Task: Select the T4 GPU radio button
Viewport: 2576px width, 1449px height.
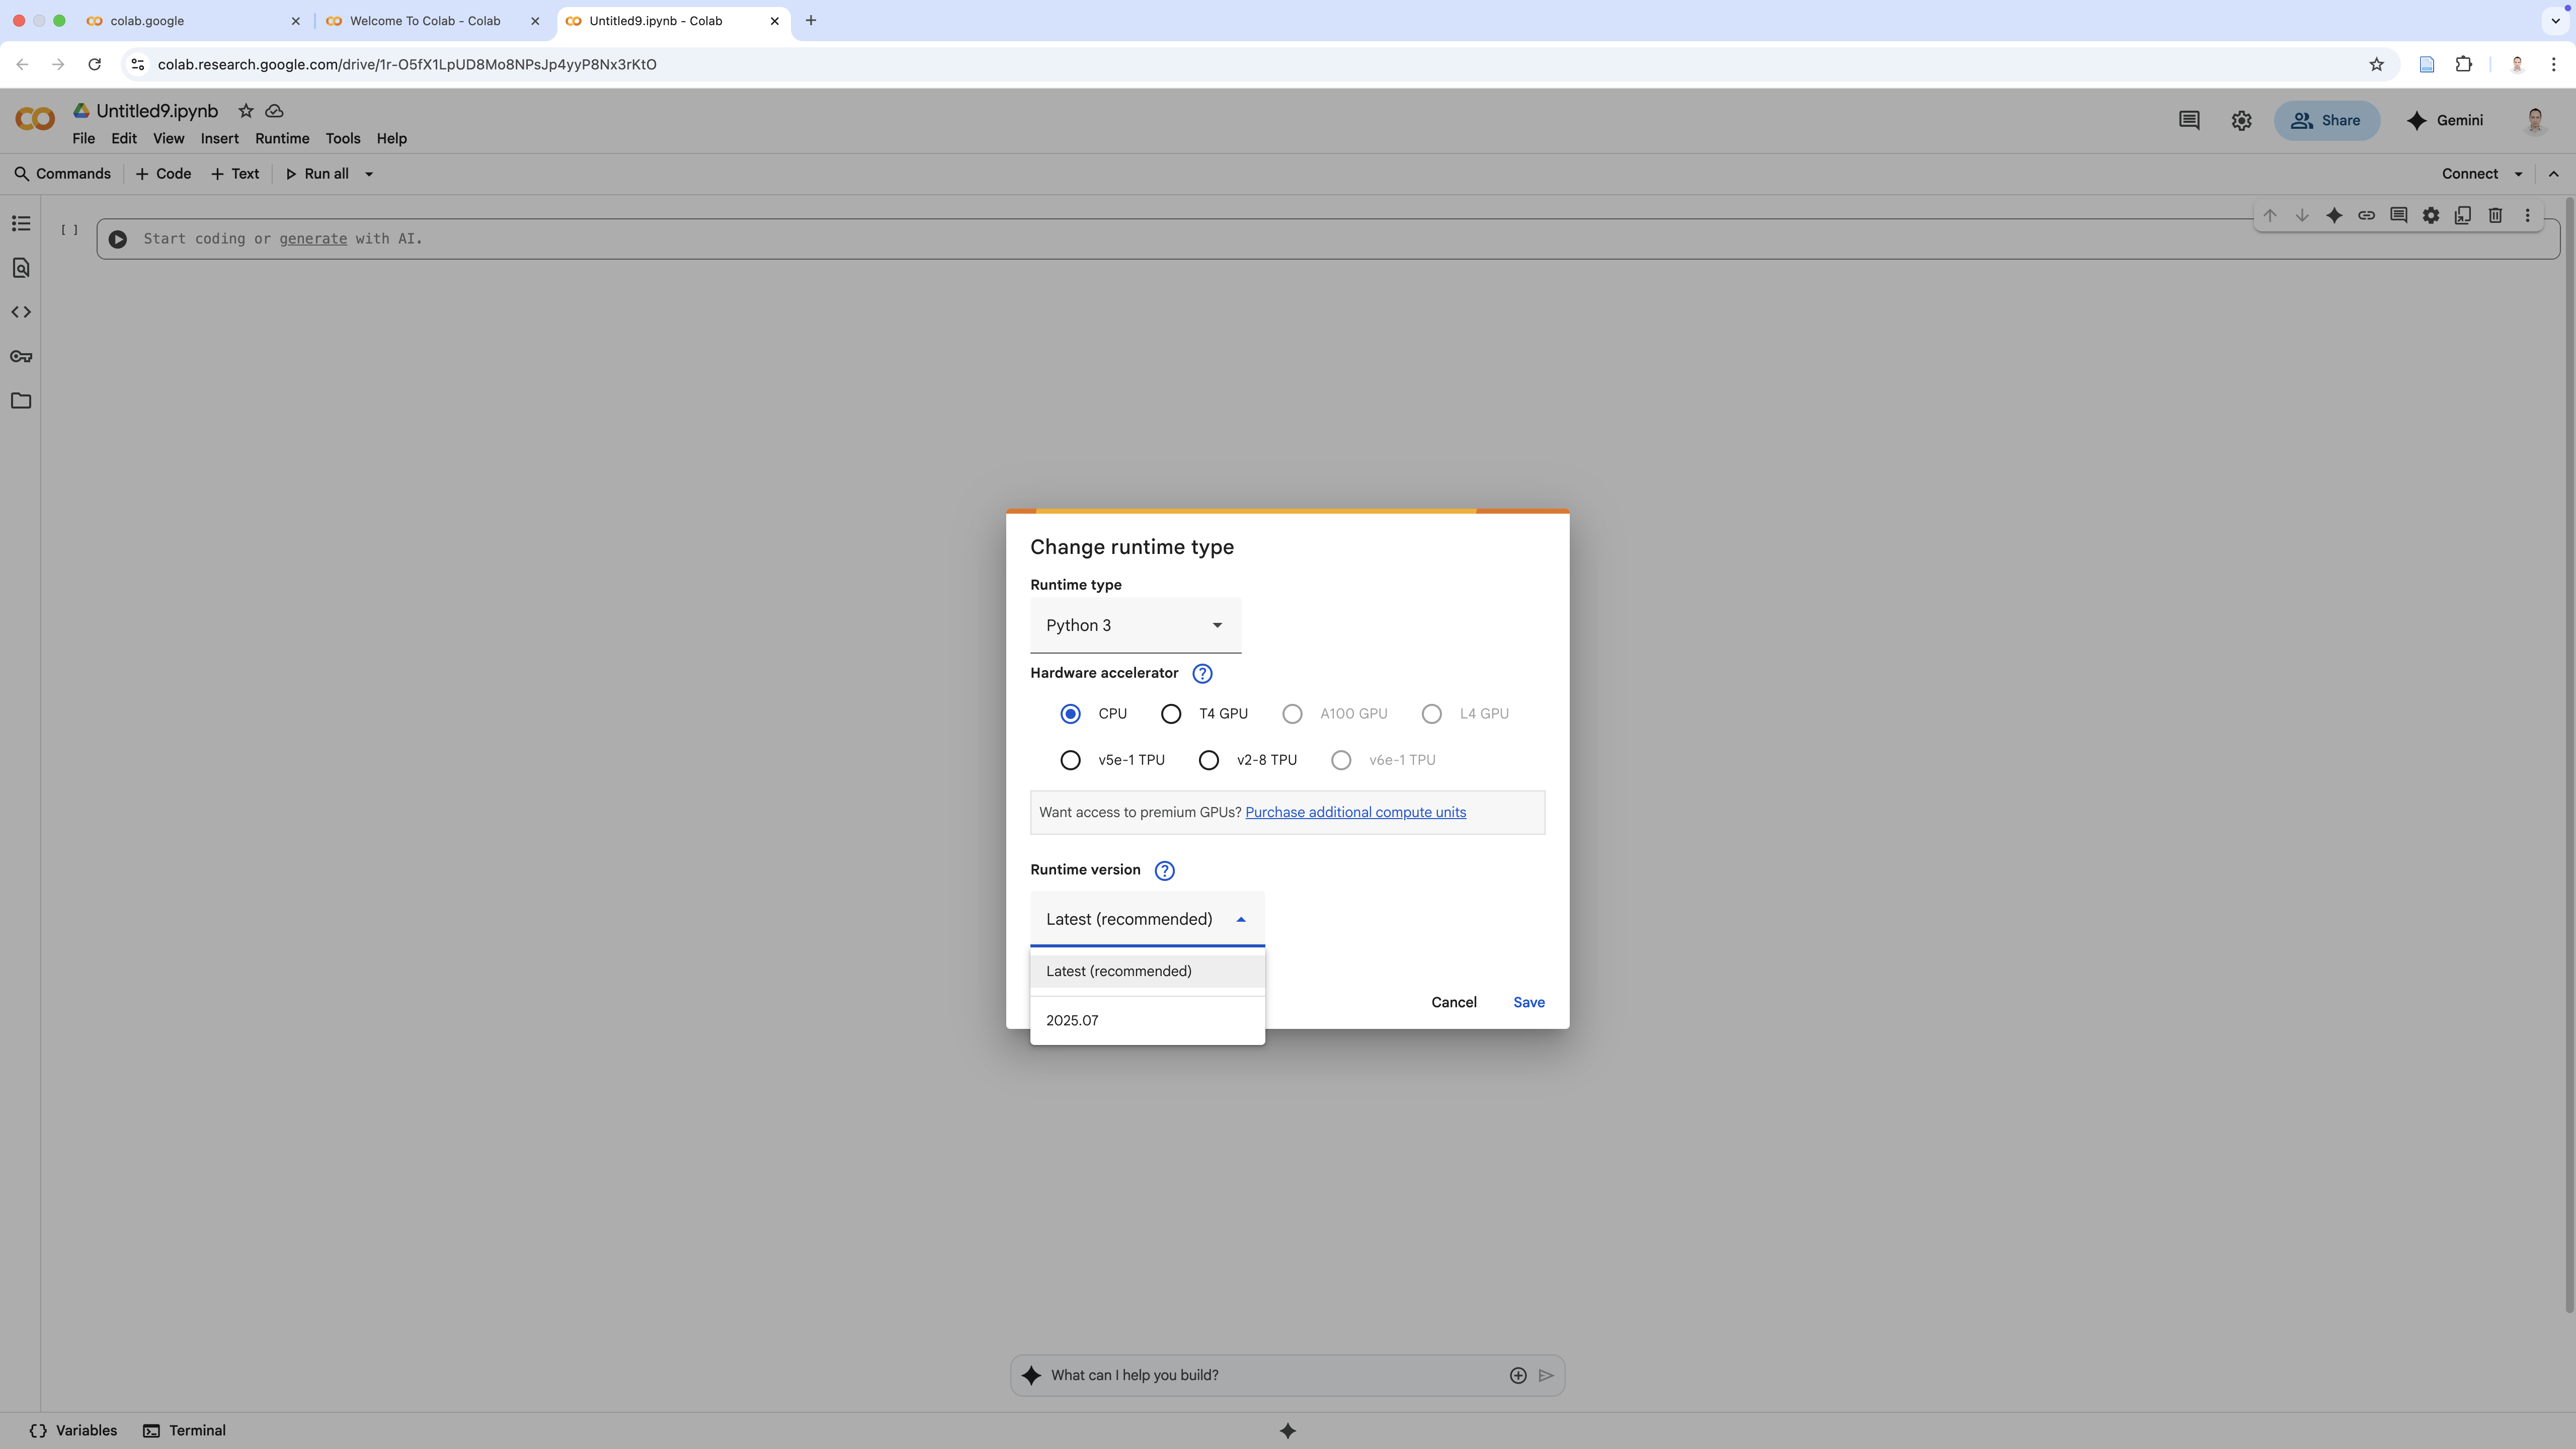Action: click(1171, 714)
